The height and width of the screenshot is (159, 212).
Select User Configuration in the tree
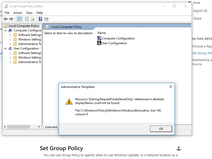[x=26, y=48]
